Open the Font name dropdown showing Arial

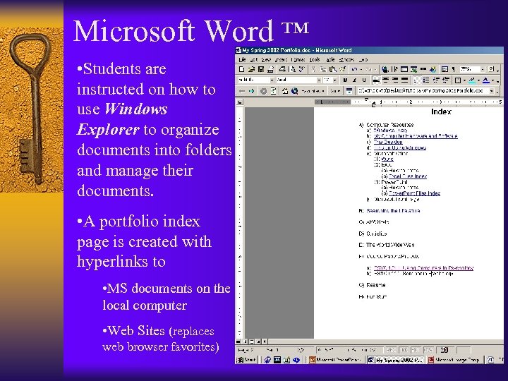pos(319,80)
